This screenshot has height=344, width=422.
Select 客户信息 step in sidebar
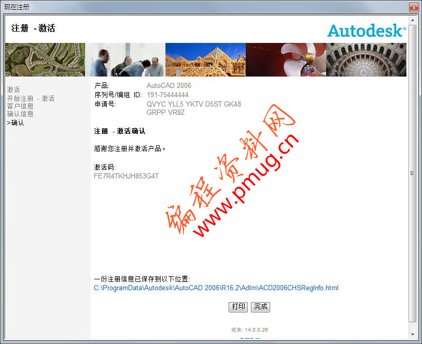(x=20, y=106)
